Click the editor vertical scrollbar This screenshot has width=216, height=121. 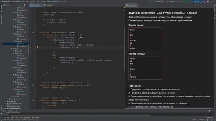[x=124, y=49]
